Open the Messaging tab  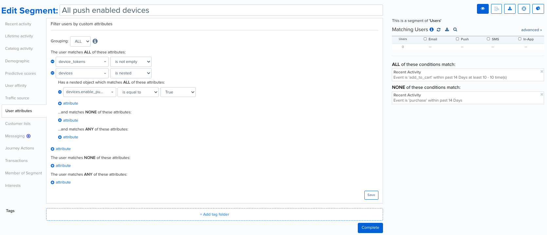(x=15, y=136)
